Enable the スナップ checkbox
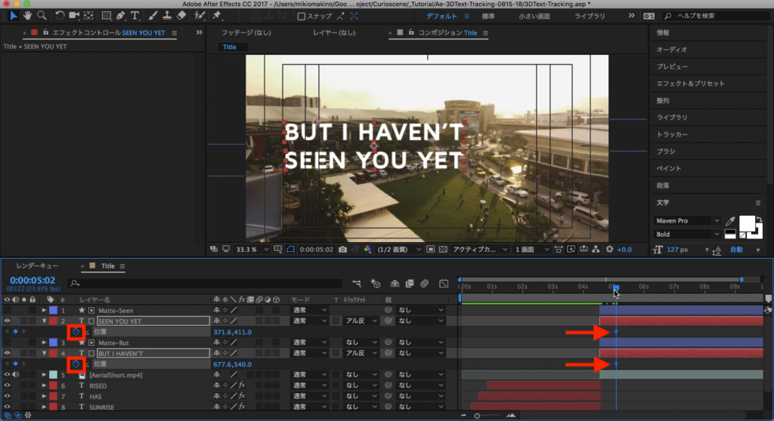This screenshot has height=421, width=774. pos(302,16)
